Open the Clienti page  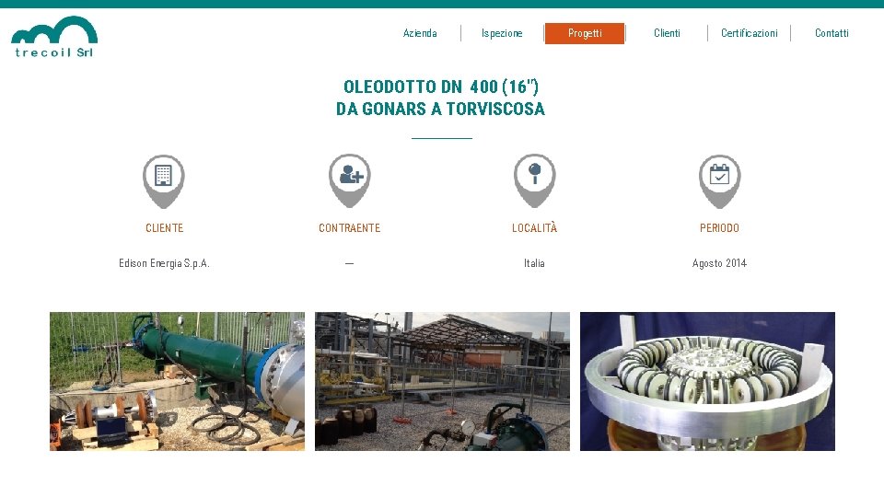[x=667, y=33]
